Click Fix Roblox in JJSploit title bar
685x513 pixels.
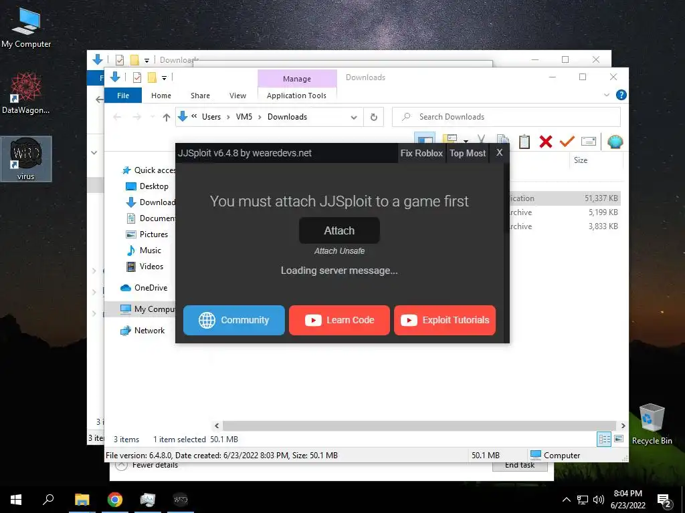tap(421, 153)
